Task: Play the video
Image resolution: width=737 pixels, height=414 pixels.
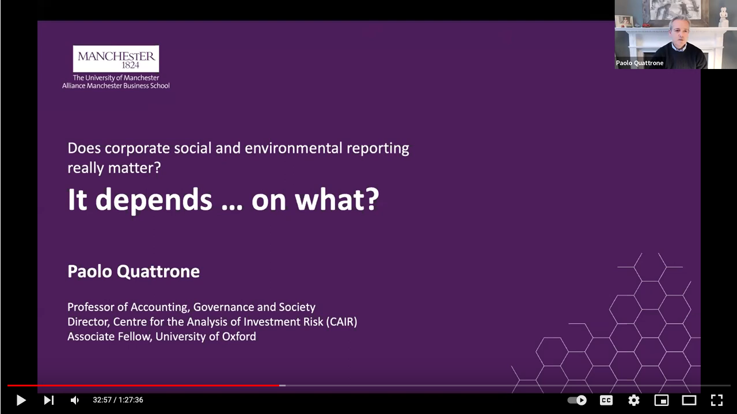Action: pyautogui.click(x=21, y=400)
